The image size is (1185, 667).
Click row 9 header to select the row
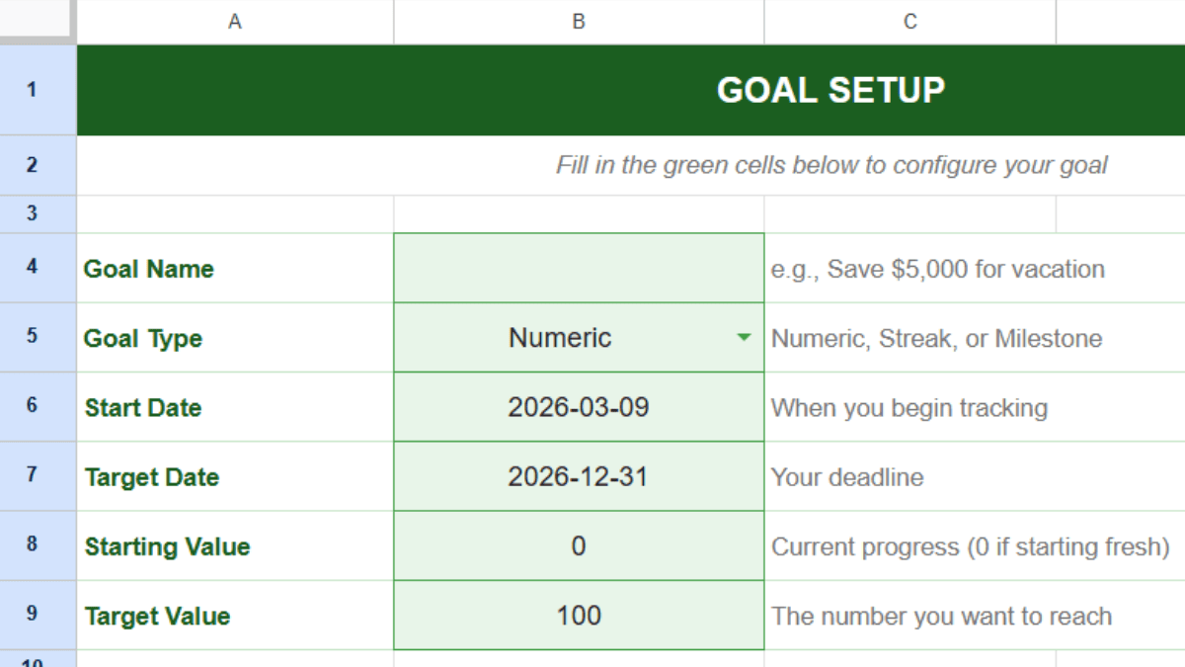(39, 615)
